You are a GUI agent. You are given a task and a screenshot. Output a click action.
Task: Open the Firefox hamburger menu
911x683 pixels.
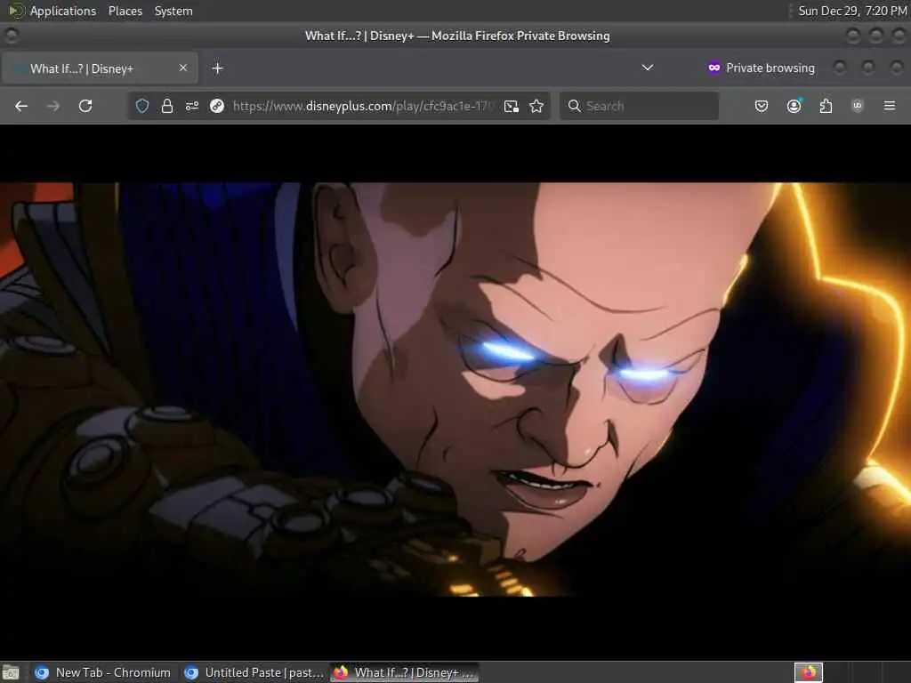coord(890,106)
